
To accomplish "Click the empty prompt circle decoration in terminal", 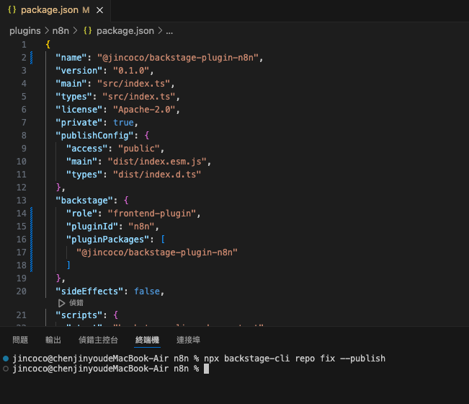I will (6, 369).
